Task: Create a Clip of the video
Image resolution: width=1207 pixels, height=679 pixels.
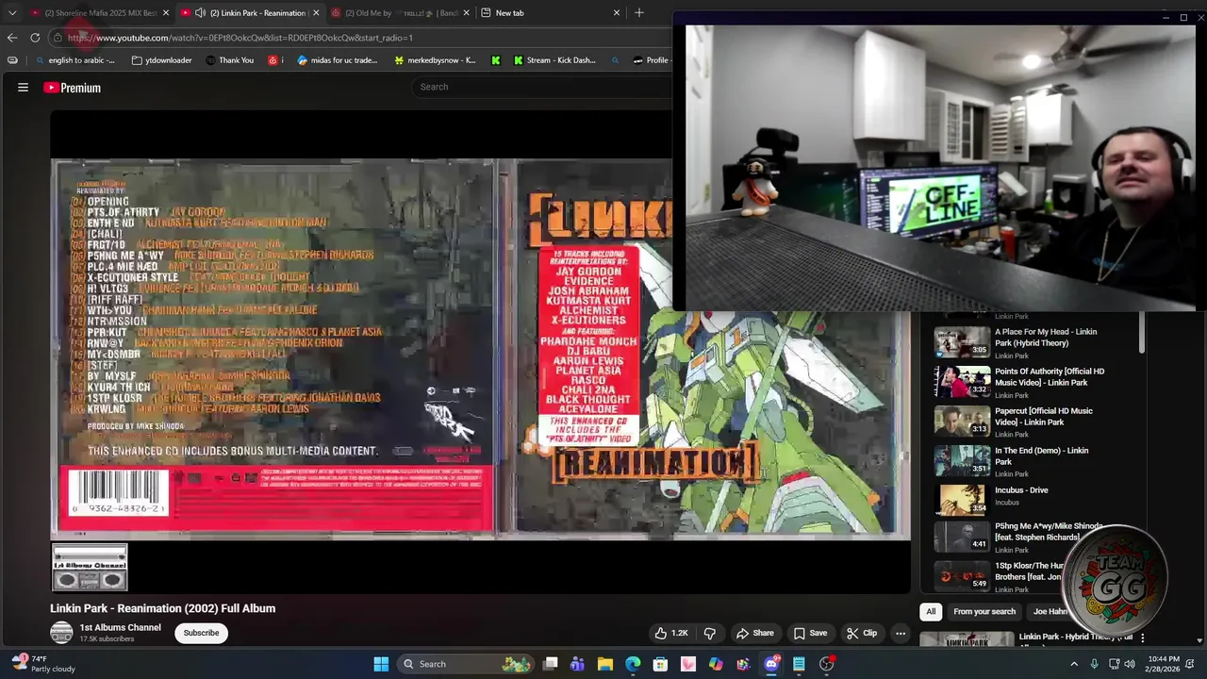Action: [x=862, y=634]
